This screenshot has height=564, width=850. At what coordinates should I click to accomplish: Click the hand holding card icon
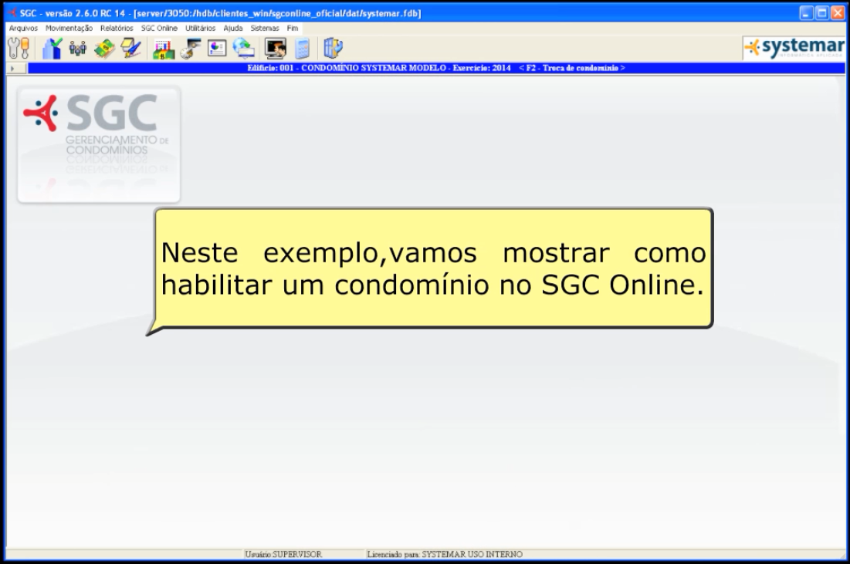click(188, 49)
